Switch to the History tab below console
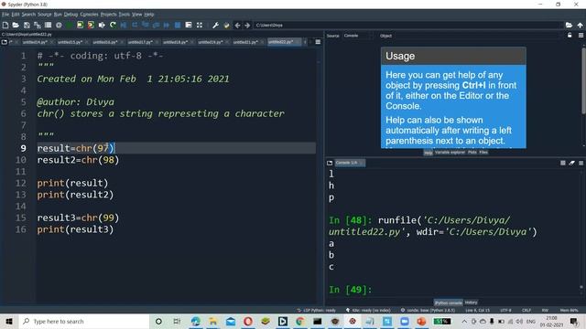Viewport: 586px width, 329px height. pos(471,302)
